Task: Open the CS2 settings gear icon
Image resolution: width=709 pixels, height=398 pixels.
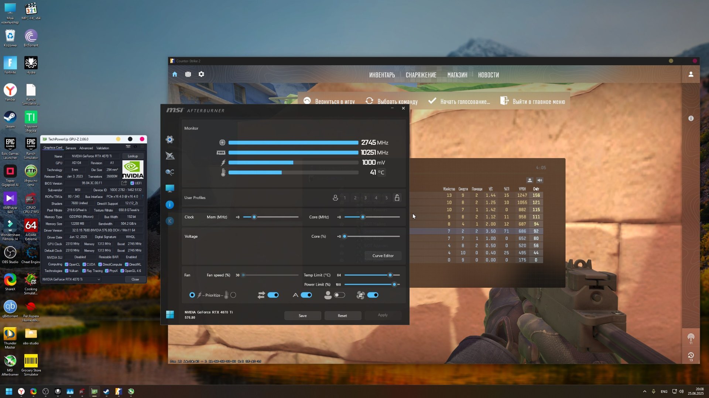Action: click(201, 74)
